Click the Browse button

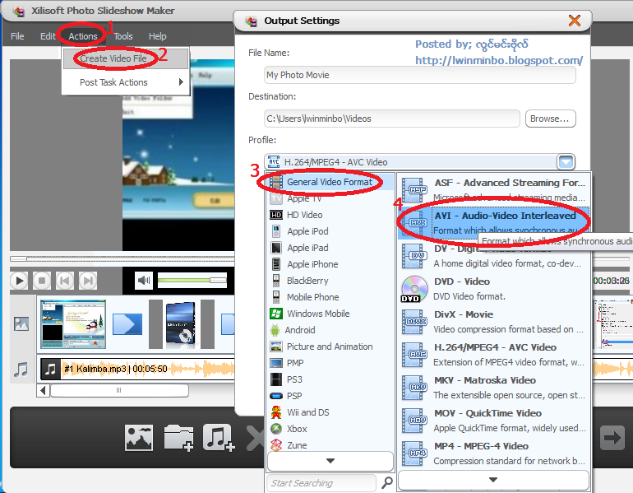pos(550,119)
